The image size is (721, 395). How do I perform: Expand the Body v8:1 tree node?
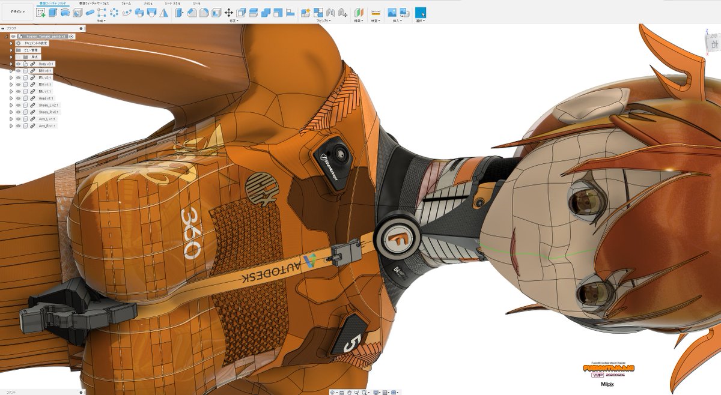pos(11,64)
